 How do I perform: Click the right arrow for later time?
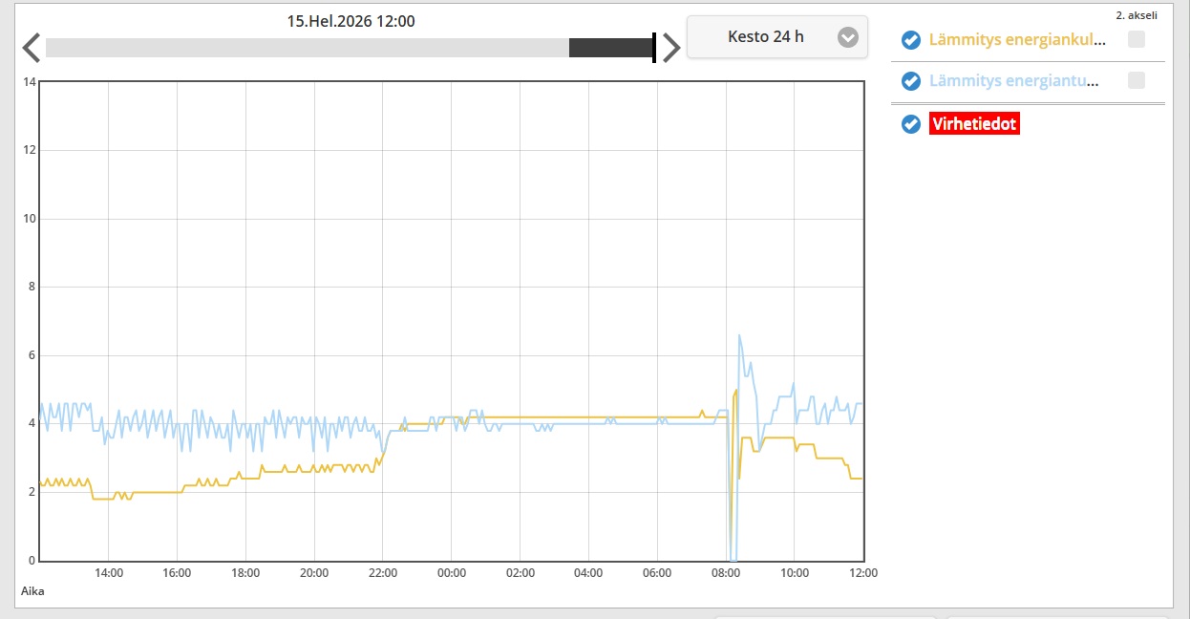671,48
